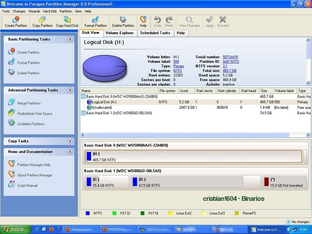Select the unformatted 15.4 GB partition block
Viewport: 312px width, 234px height.
point(284,182)
